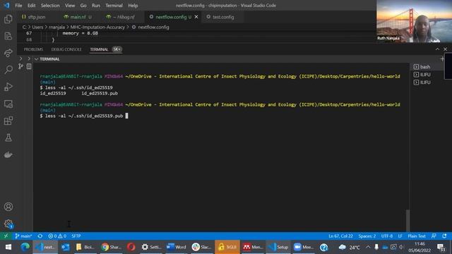Click SFTP in the status bar
452x254 pixels.
point(76,236)
